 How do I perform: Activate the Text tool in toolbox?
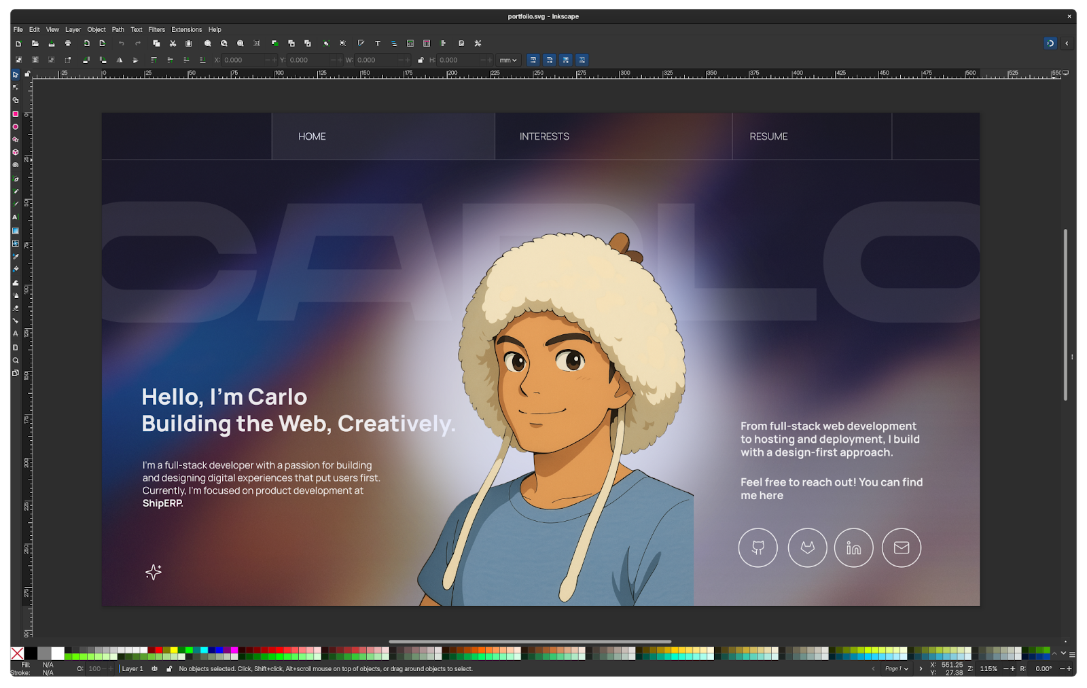pos(16,217)
